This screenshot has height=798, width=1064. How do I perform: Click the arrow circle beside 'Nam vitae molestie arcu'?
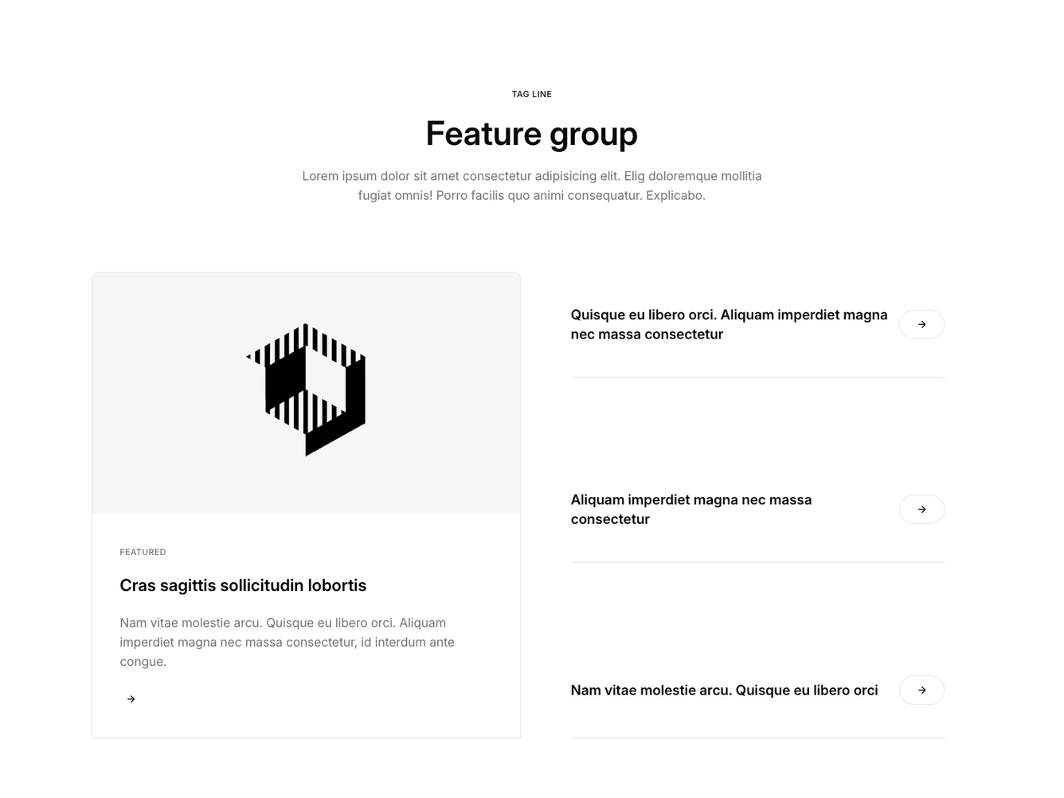pyautogui.click(x=921, y=690)
